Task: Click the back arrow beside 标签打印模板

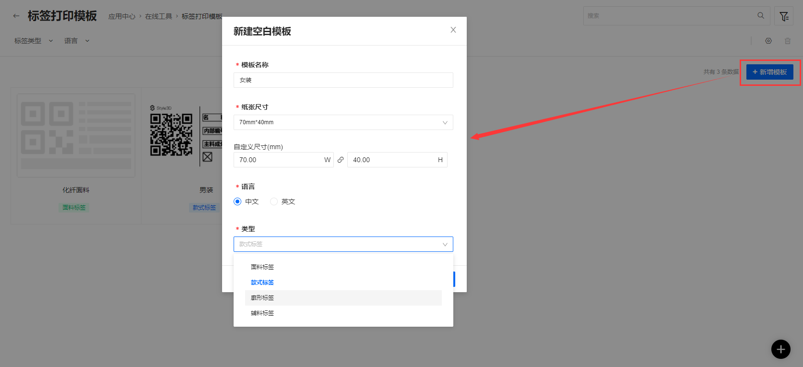Action: pyautogui.click(x=16, y=16)
